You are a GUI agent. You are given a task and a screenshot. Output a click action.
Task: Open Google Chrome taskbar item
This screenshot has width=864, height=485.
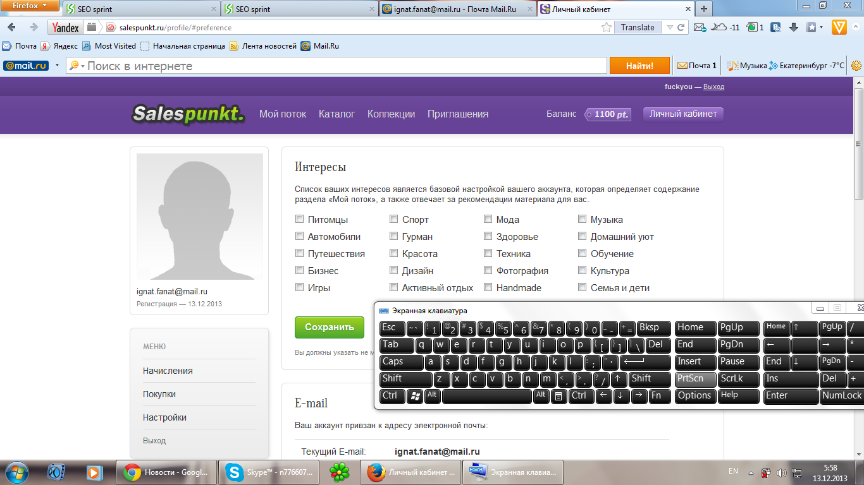pos(166,472)
